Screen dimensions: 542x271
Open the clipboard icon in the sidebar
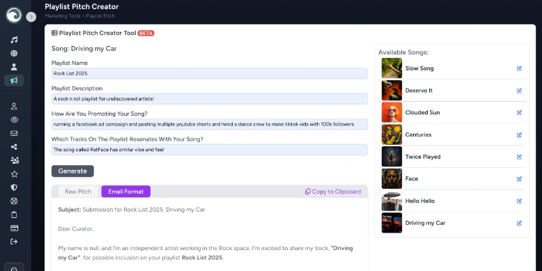point(14,215)
